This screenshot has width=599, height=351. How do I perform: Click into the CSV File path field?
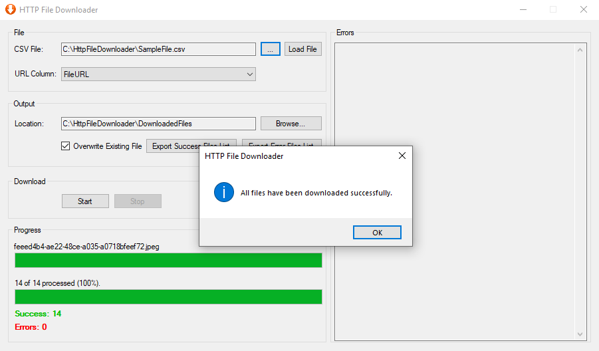158,49
